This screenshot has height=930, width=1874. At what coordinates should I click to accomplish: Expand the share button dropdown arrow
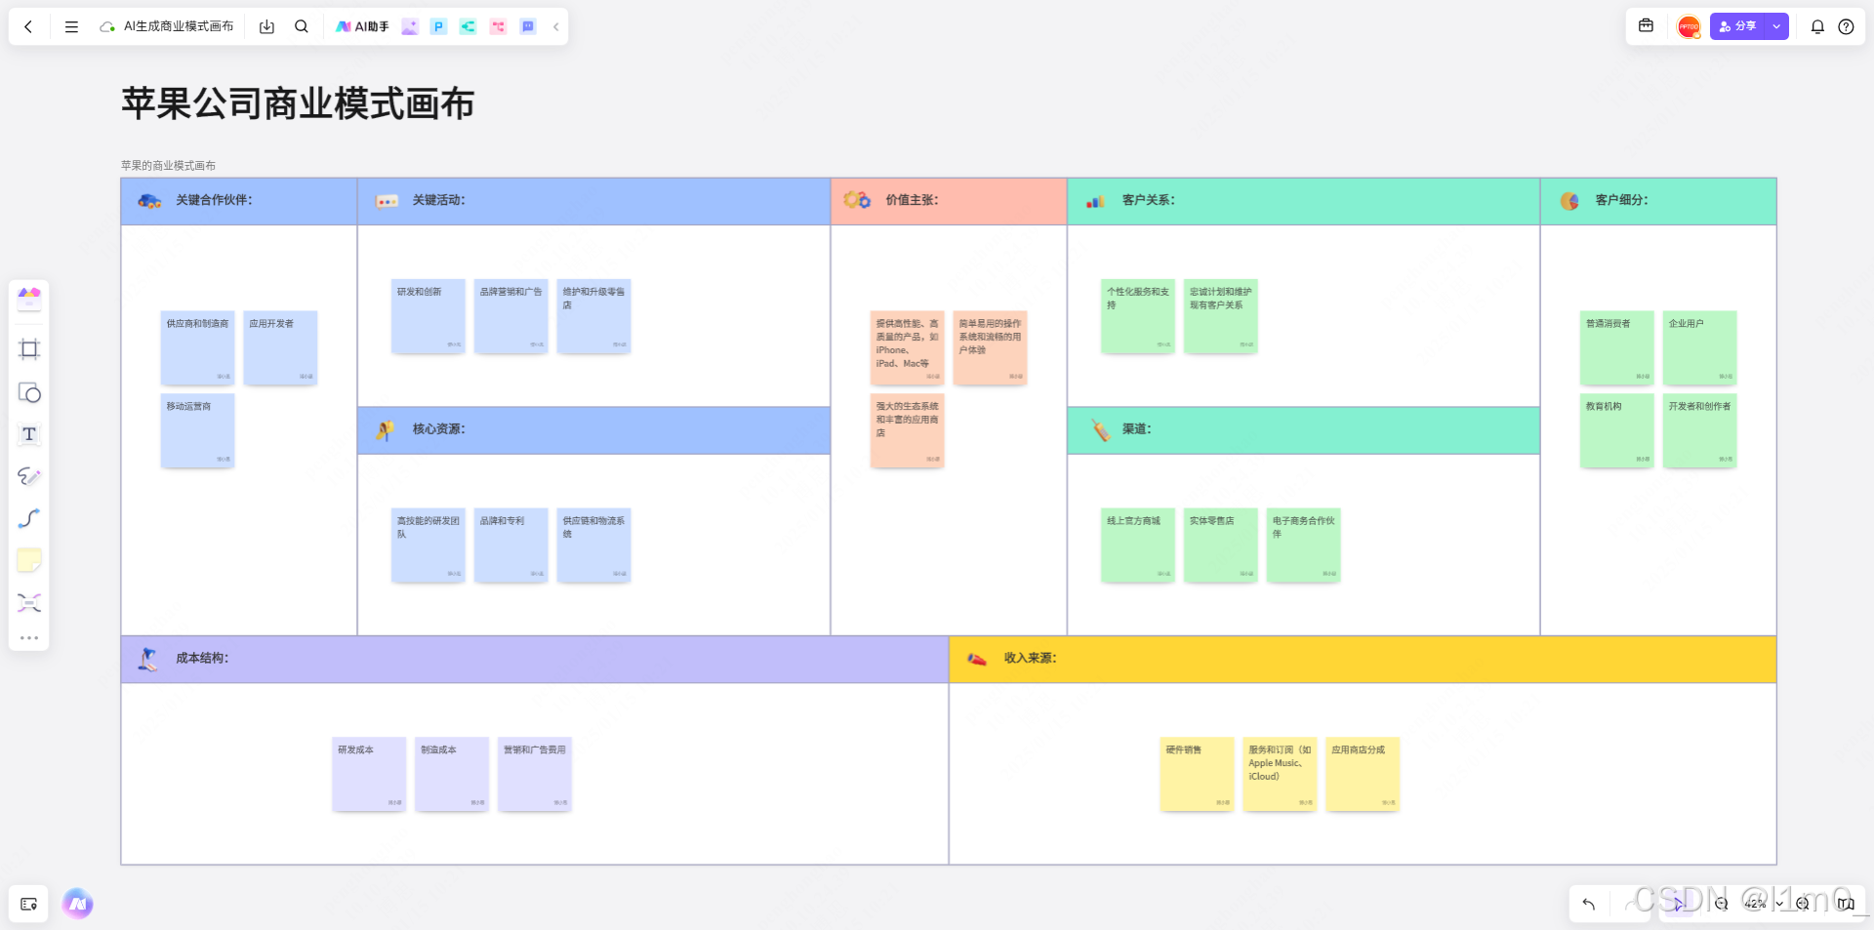click(1777, 26)
